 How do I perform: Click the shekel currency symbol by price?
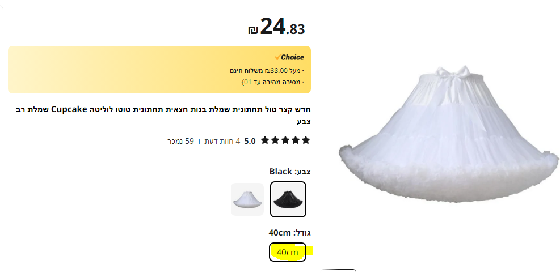(253, 30)
